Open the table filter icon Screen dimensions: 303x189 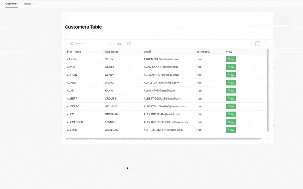pyautogui.click(x=110, y=44)
